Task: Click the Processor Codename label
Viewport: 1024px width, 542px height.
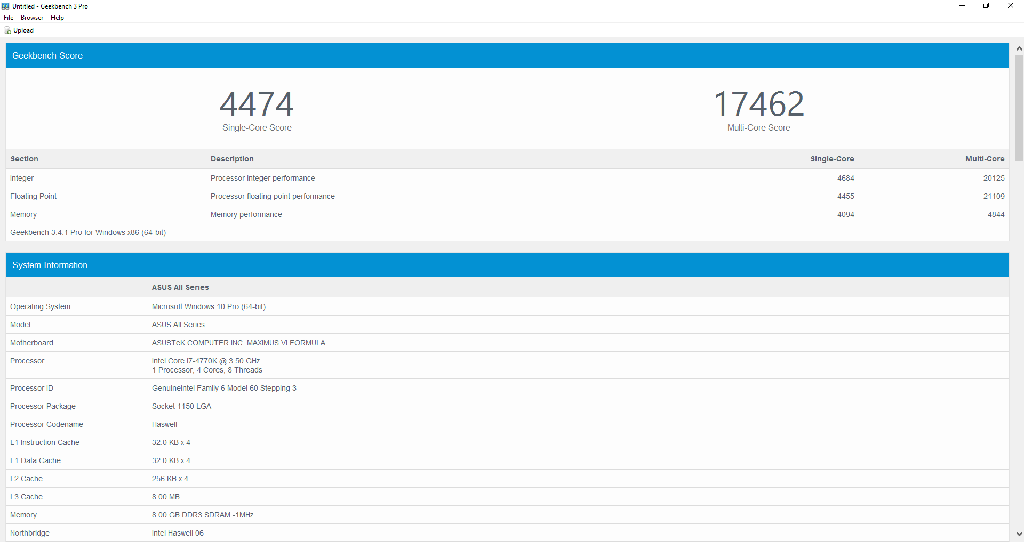Action: [46, 424]
